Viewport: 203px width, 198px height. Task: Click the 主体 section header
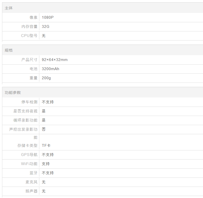(x=9, y=8)
